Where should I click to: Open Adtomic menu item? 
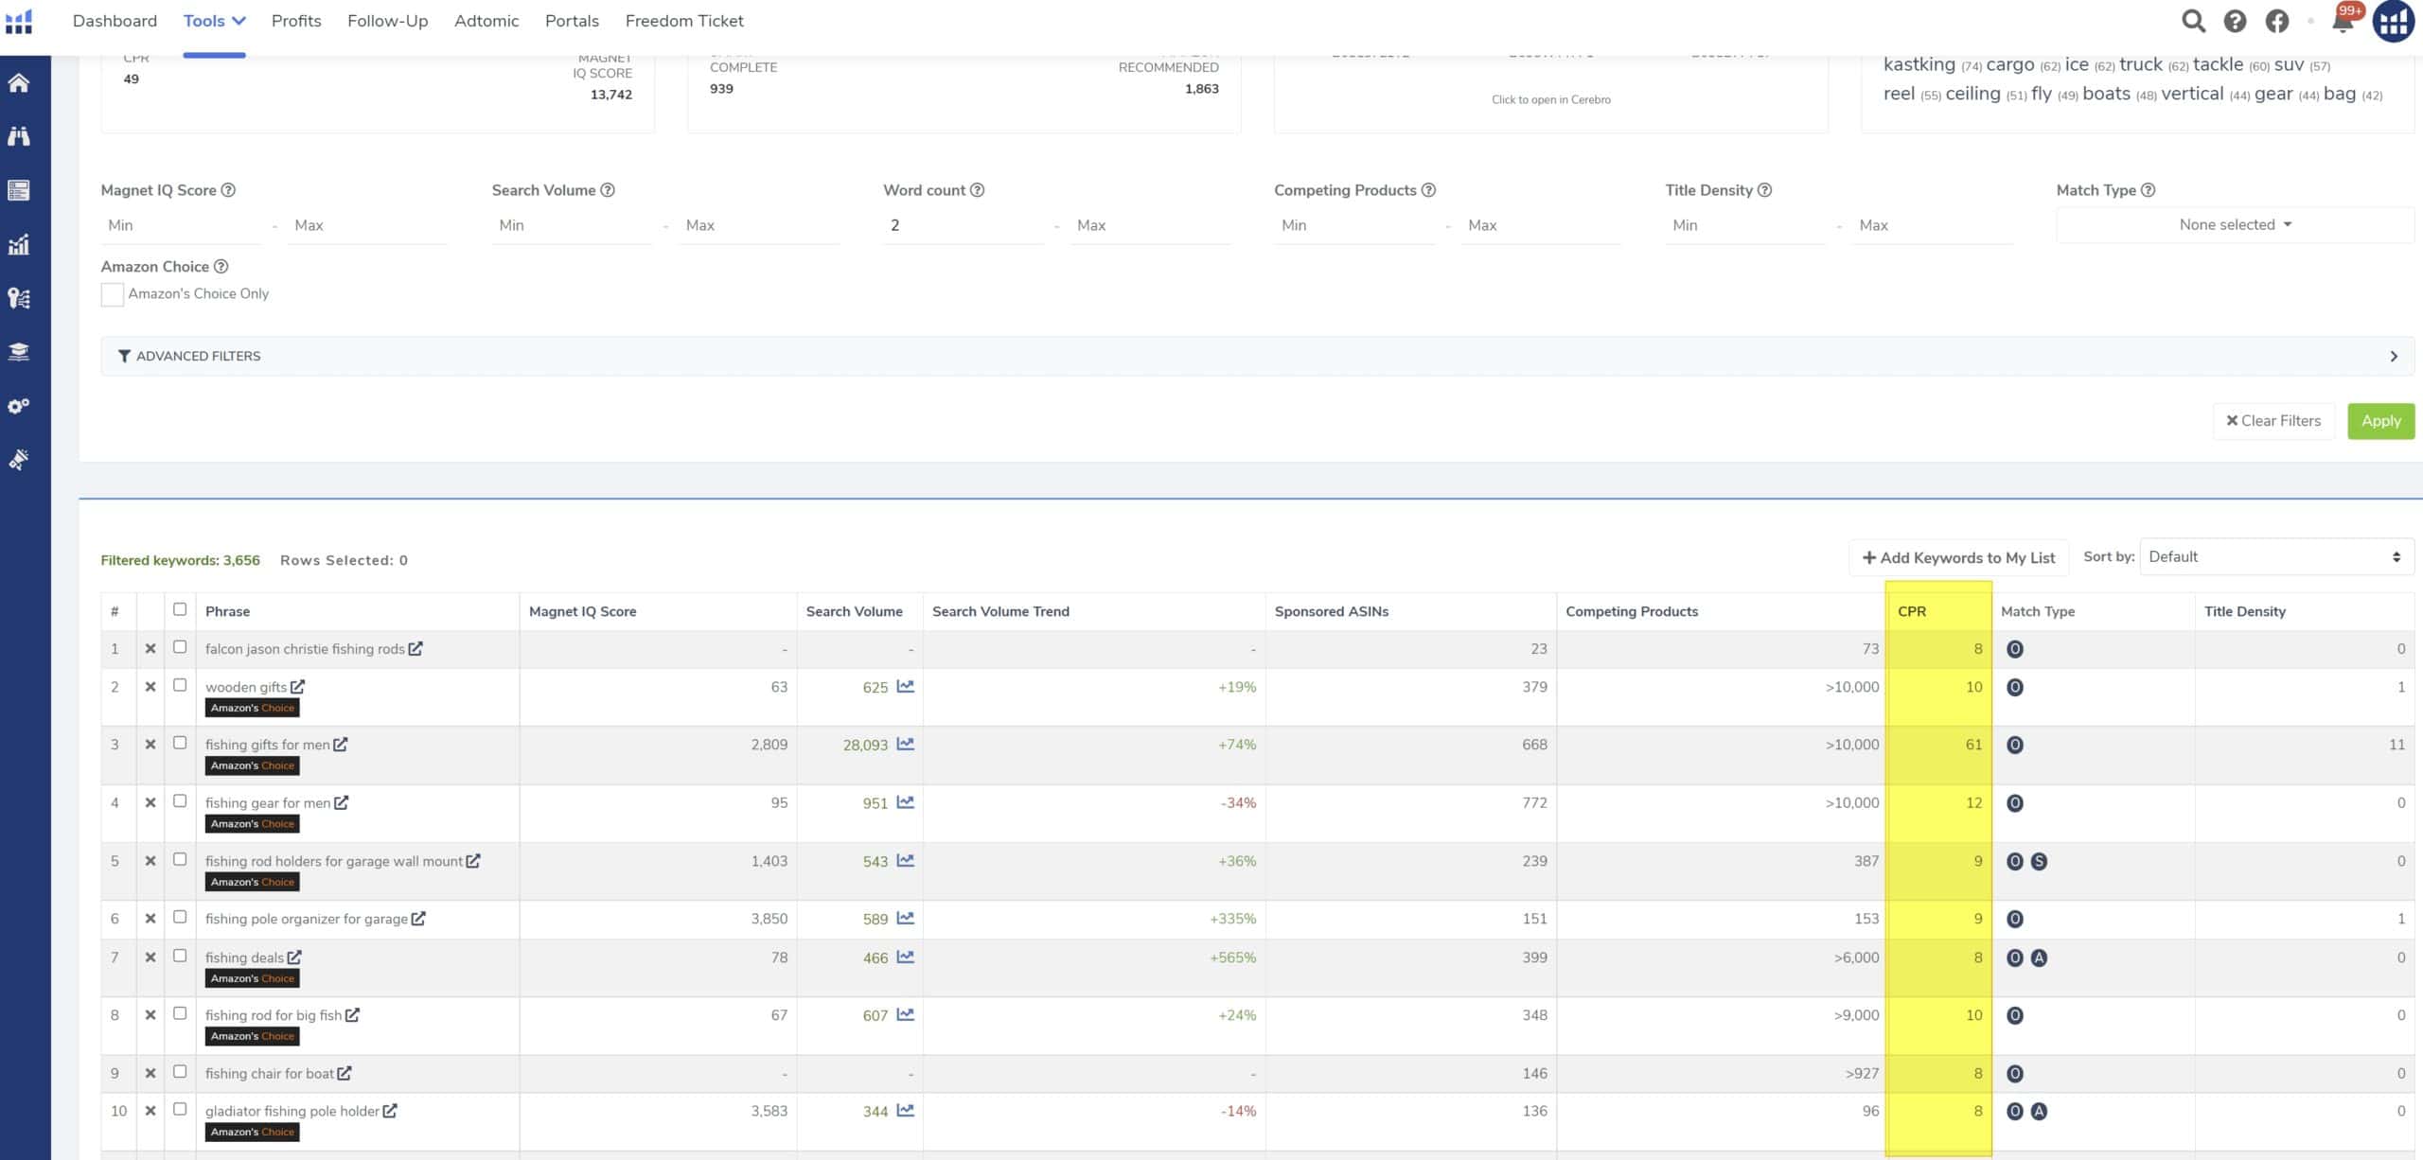click(x=486, y=21)
